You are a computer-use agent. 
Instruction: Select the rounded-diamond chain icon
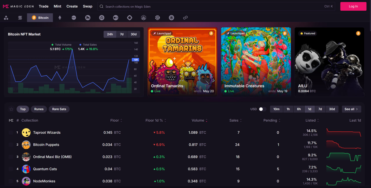click(130, 18)
